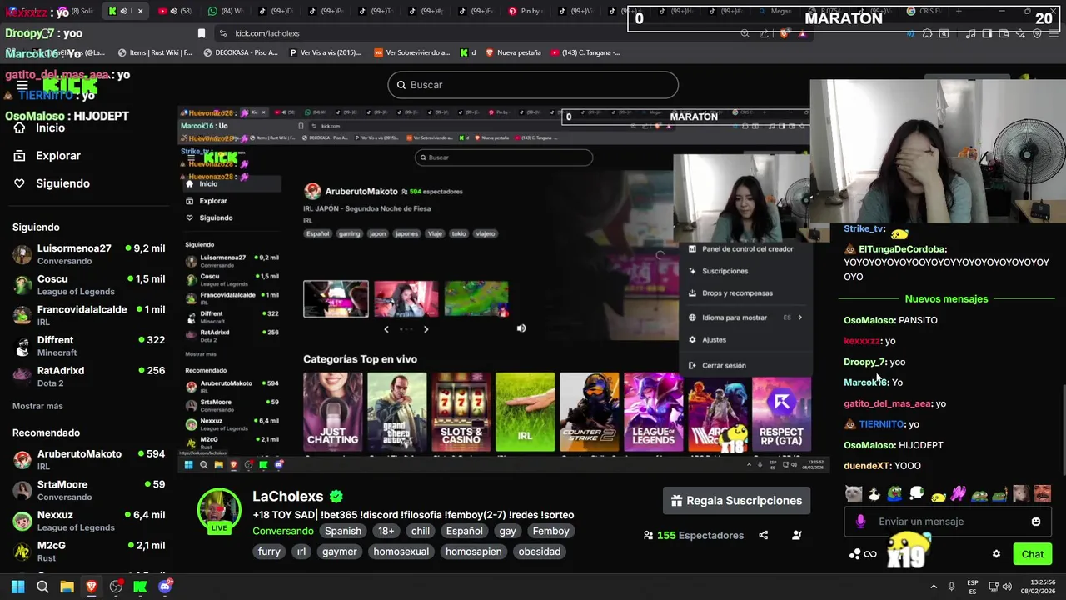1066x600 pixels.
Task: Insert the white goose emote
Action: pos(874,493)
